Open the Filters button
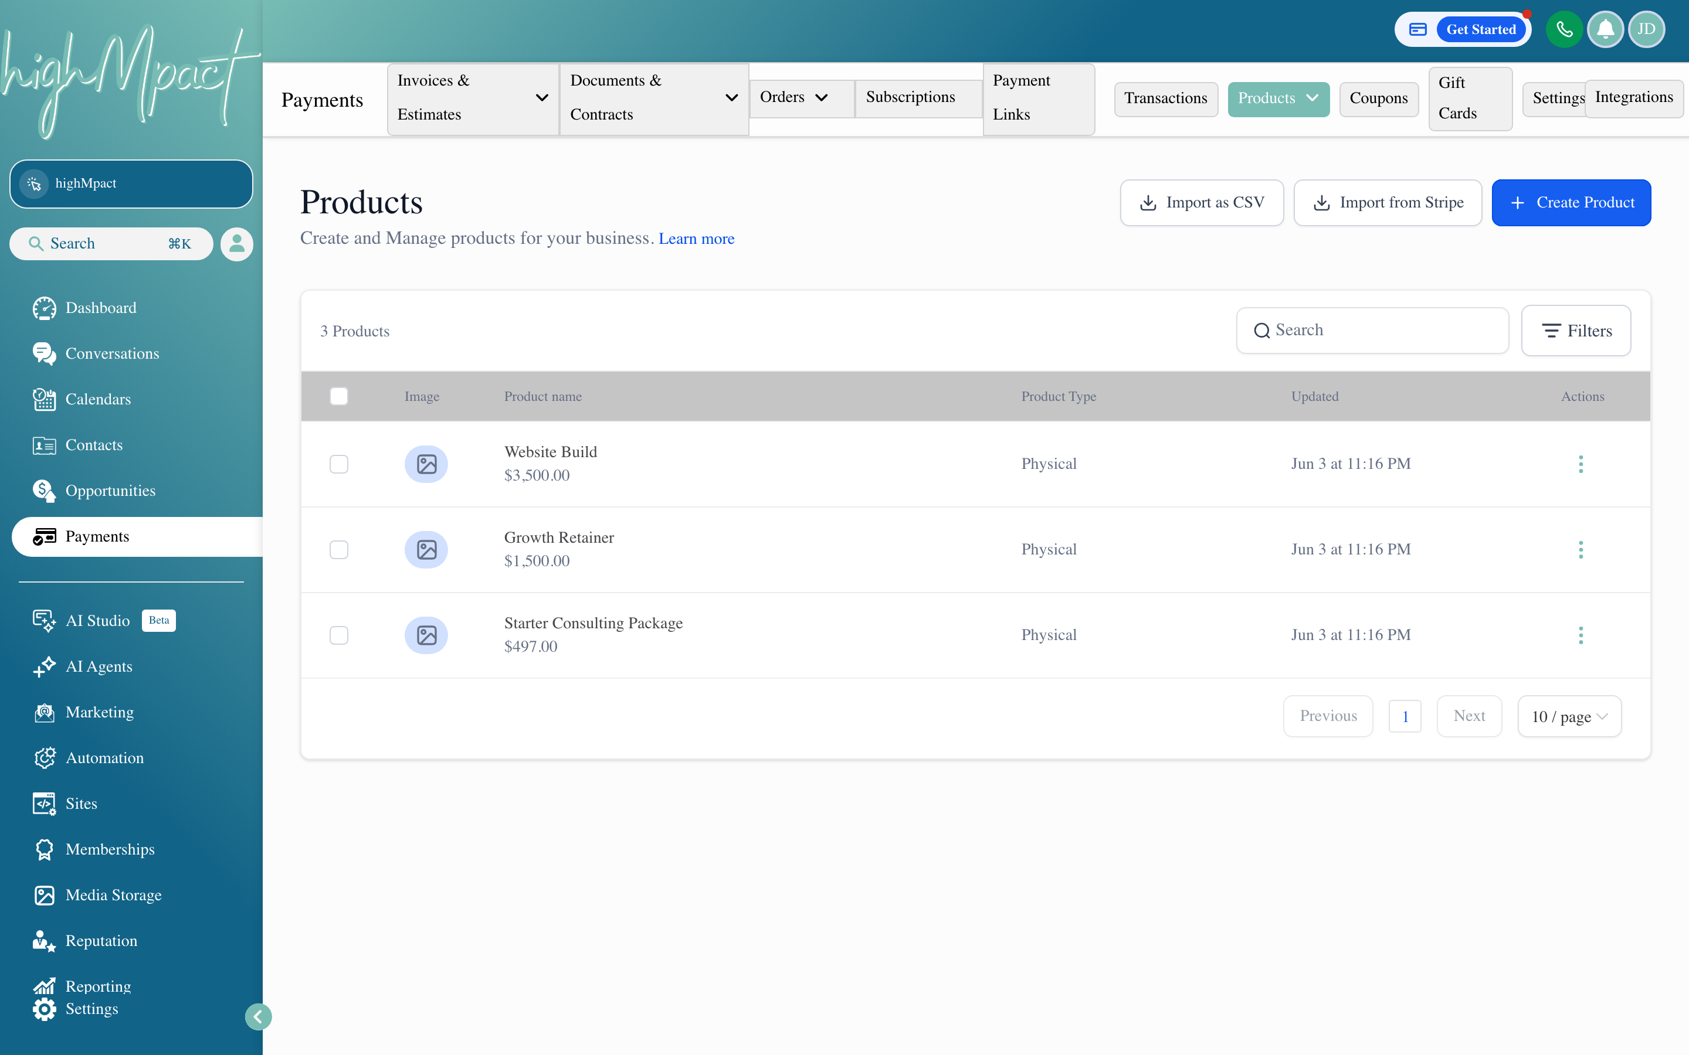Image resolution: width=1689 pixels, height=1055 pixels. point(1576,331)
